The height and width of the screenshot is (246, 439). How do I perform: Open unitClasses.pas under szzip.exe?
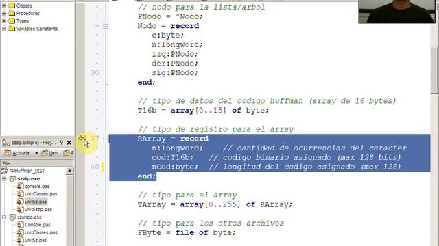click(41, 194)
